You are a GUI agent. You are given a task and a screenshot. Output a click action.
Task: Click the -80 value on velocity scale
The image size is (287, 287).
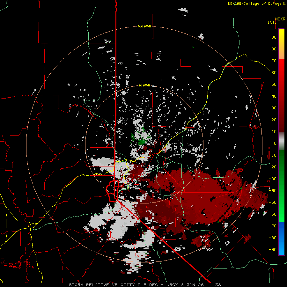coord(273,238)
